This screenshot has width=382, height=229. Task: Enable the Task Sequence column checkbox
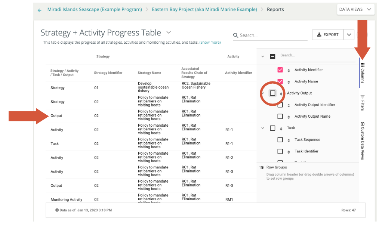pyautogui.click(x=280, y=140)
